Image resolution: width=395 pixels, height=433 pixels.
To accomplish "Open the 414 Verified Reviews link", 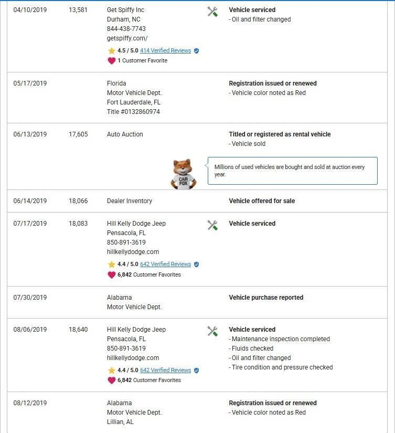I will point(165,51).
